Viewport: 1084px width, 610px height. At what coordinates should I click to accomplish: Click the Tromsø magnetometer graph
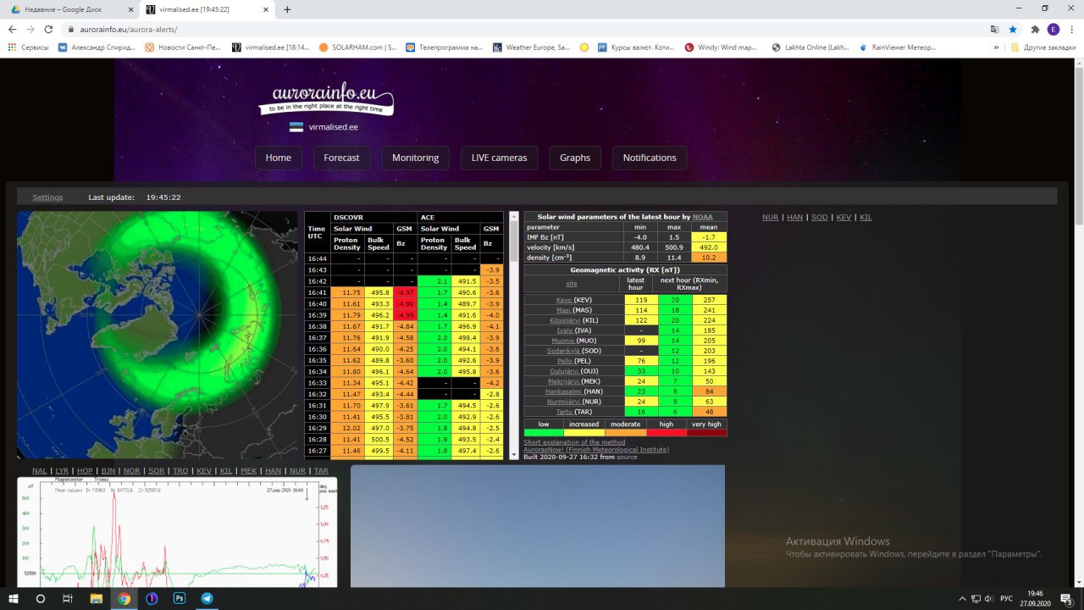pyautogui.click(x=177, y=532)
